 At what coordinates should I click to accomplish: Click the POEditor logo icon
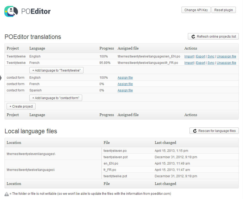click(11, 11)
